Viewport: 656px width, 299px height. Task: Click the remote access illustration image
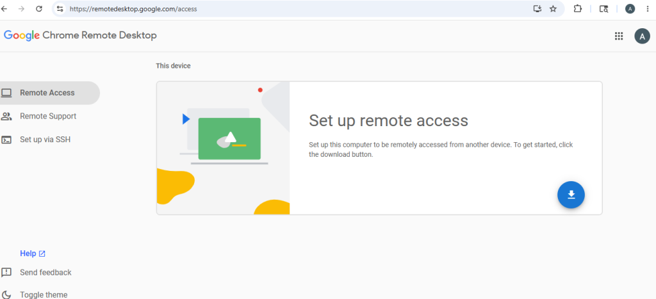point(223,148)
